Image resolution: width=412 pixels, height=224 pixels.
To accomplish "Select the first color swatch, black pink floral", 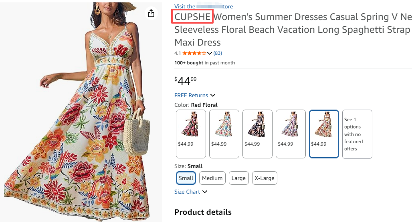I will point(191,134).
